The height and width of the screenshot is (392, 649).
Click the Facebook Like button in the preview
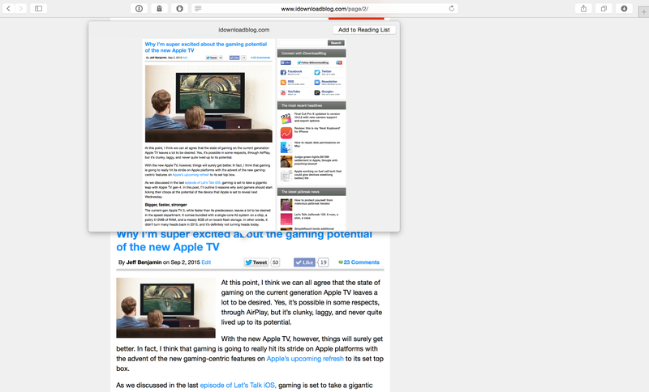pyautogui.click(x=286, y=63)
